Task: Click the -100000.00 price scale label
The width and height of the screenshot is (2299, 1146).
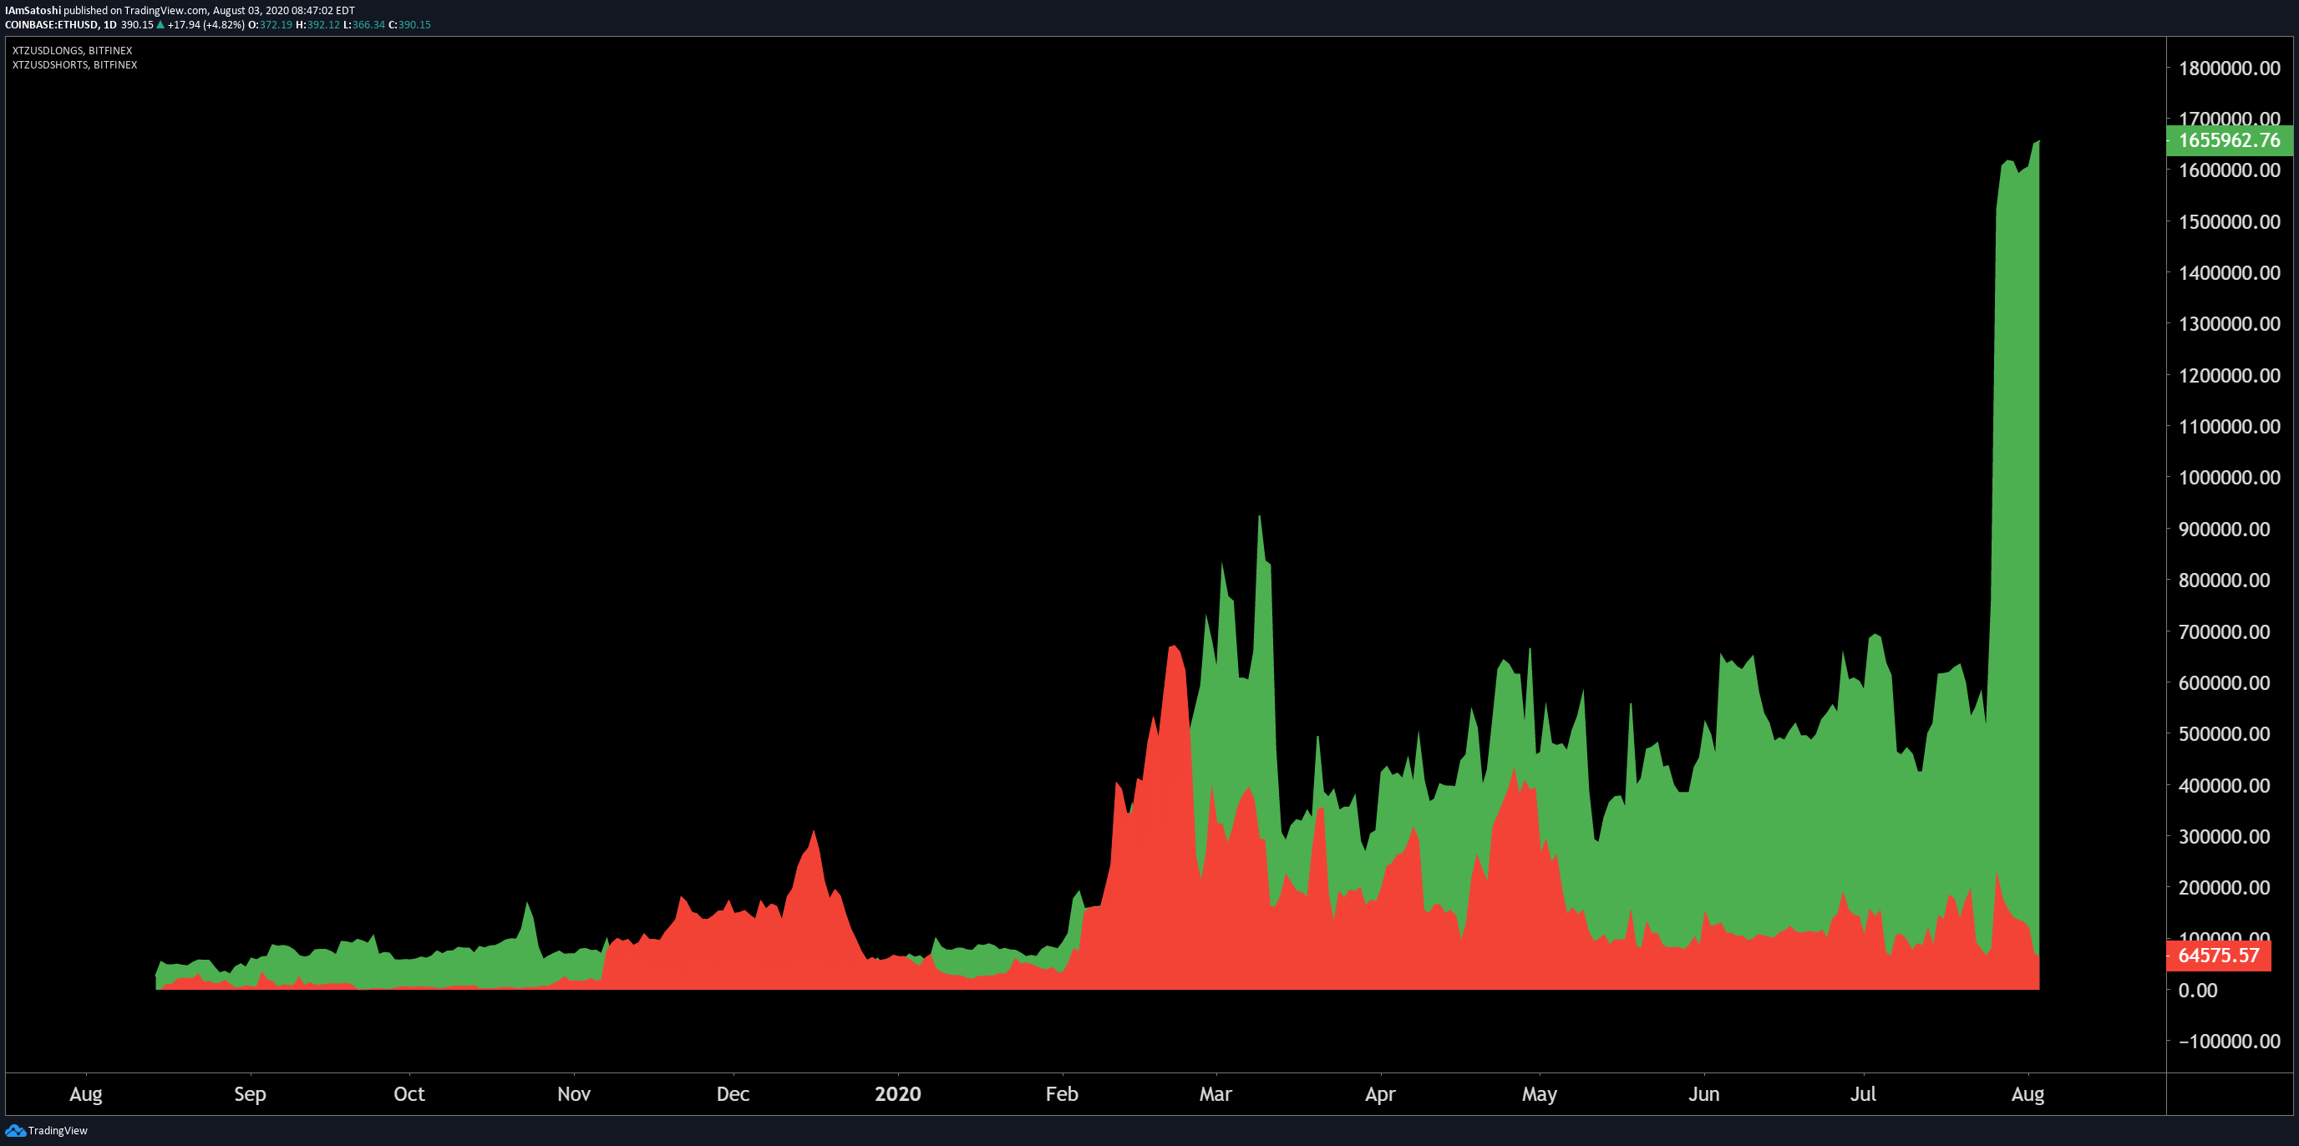Action: pos(2229,1041)
